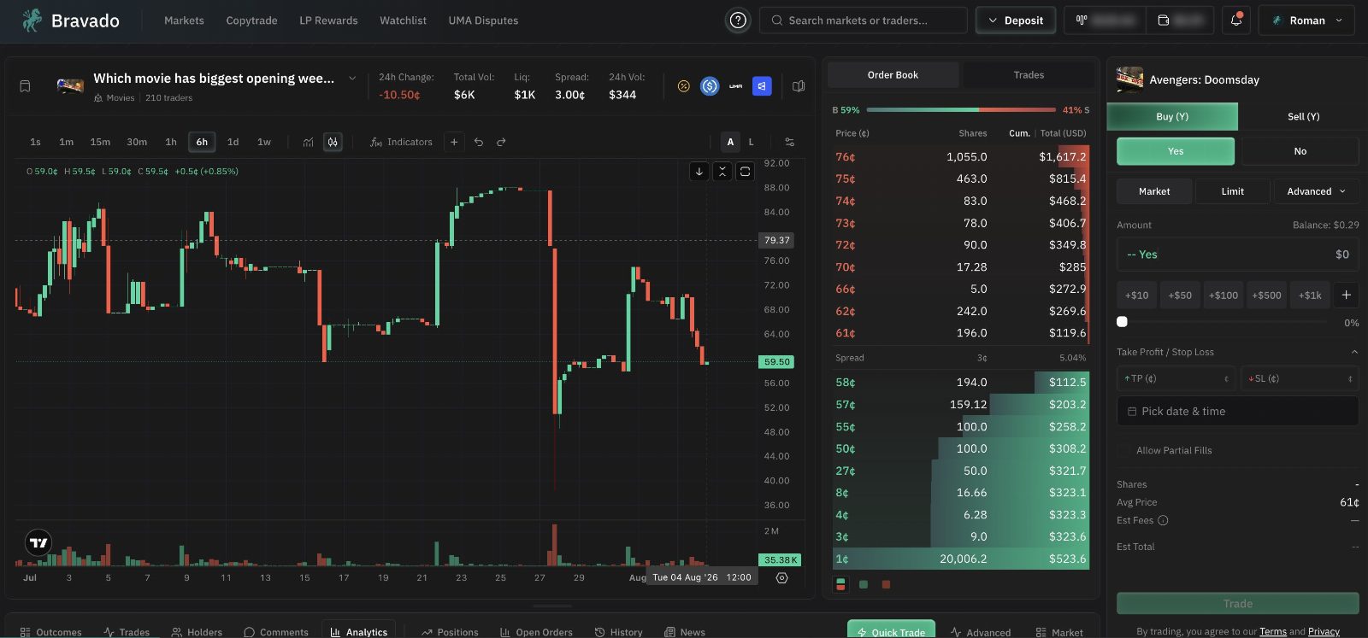
Task: Switch to the Trades tab in order book
Action: (1029, 75)
